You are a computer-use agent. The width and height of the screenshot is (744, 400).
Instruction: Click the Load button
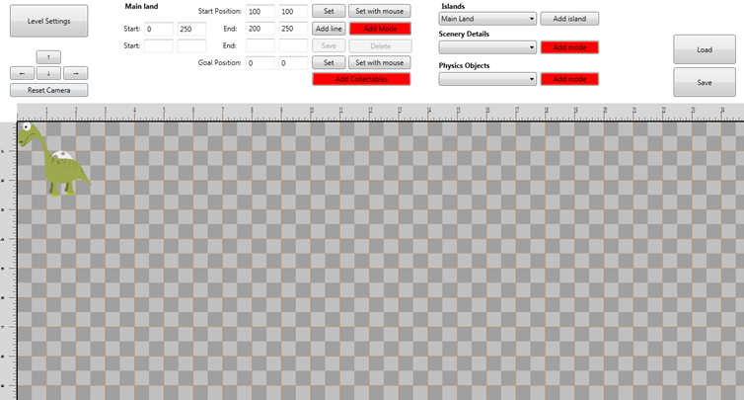click(x=704, y=49)
